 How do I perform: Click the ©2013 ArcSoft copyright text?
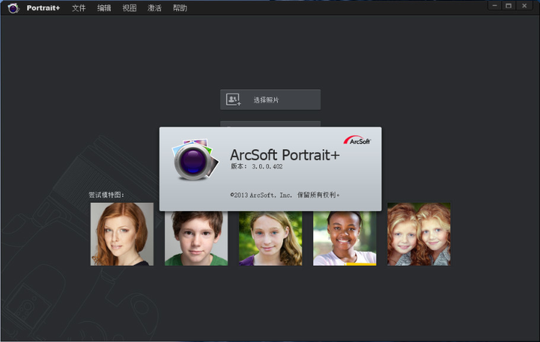point(285,195)
